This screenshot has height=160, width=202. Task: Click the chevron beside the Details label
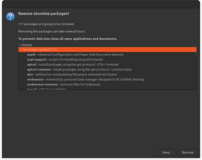click(x=20, y=45)
